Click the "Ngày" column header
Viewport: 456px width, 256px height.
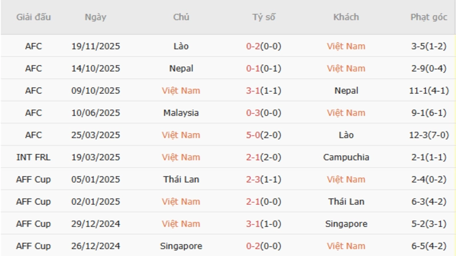(x=95, y=17)
